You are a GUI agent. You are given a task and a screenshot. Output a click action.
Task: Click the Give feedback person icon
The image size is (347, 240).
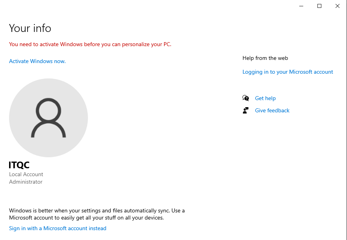(246, 110)
